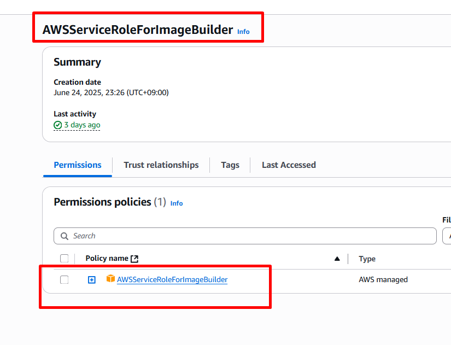Open the Last Accessed tab
This screenshot has width=451, height=345.
point(289,165)
